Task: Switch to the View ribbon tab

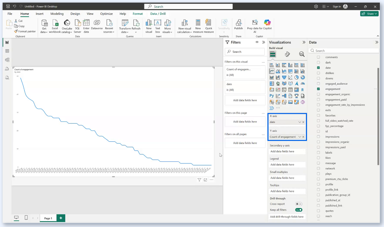Action: 90,14
